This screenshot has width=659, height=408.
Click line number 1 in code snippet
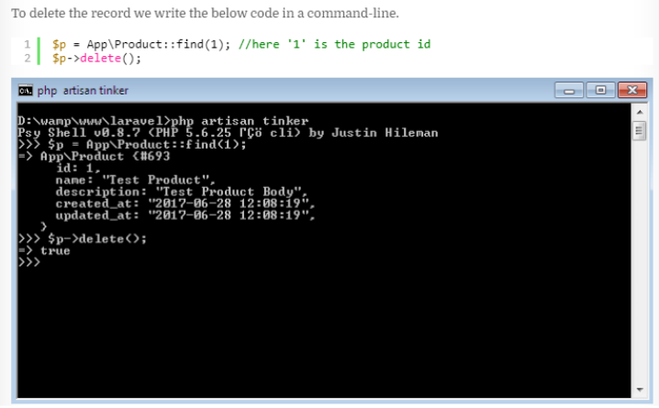click(x=28, y=44)
